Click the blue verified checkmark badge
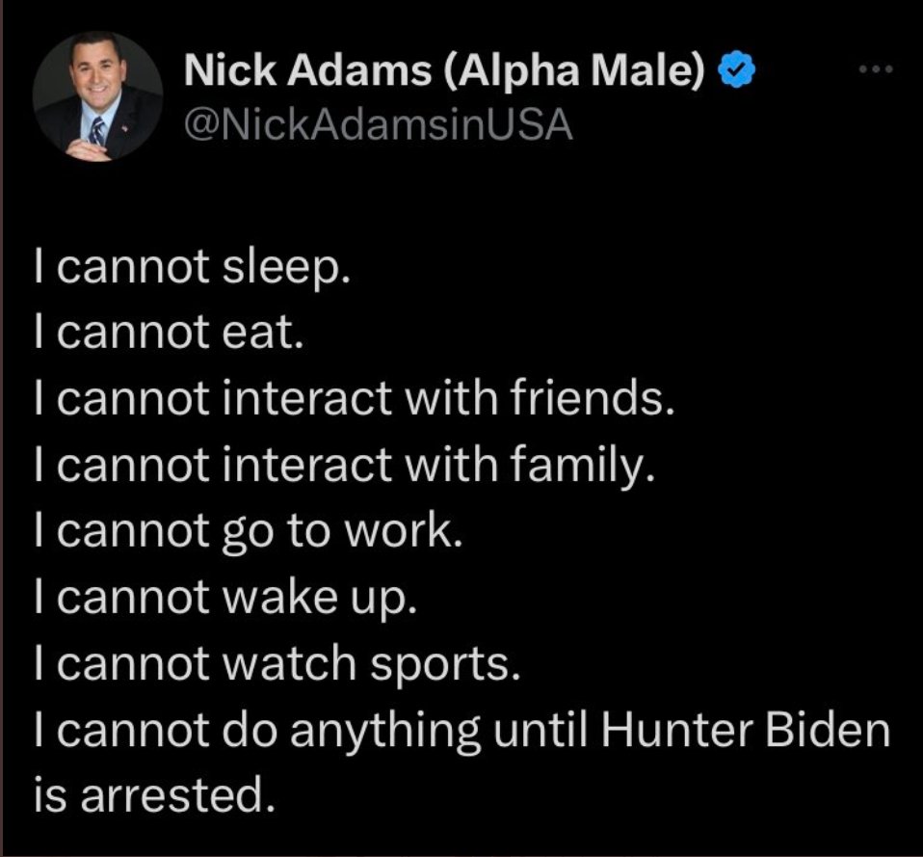 tap(736, 70)
